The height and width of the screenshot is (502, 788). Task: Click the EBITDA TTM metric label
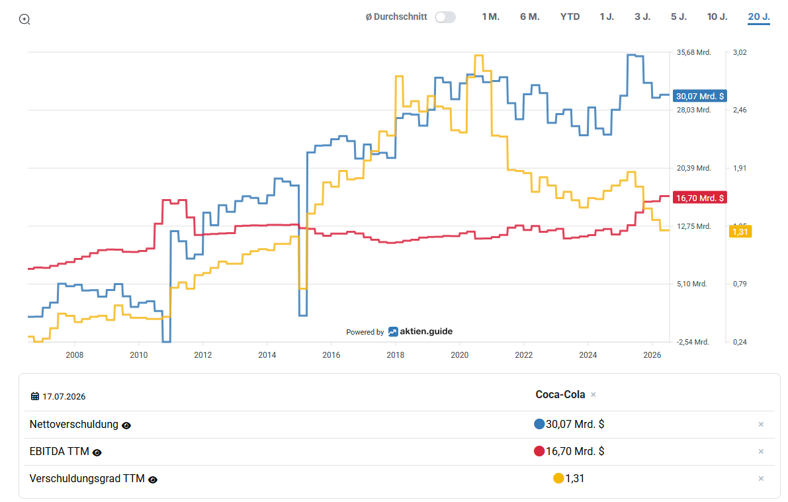[60, 452]
